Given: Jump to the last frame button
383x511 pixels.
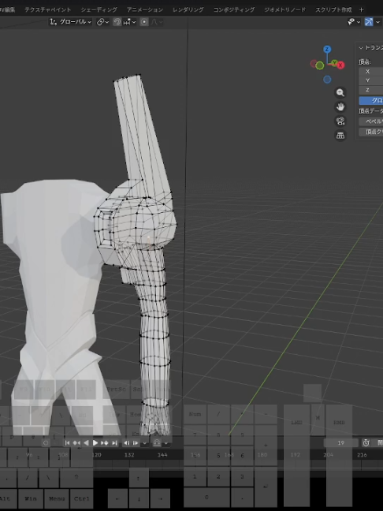Looking at the screenshot, I should [114, 443].
